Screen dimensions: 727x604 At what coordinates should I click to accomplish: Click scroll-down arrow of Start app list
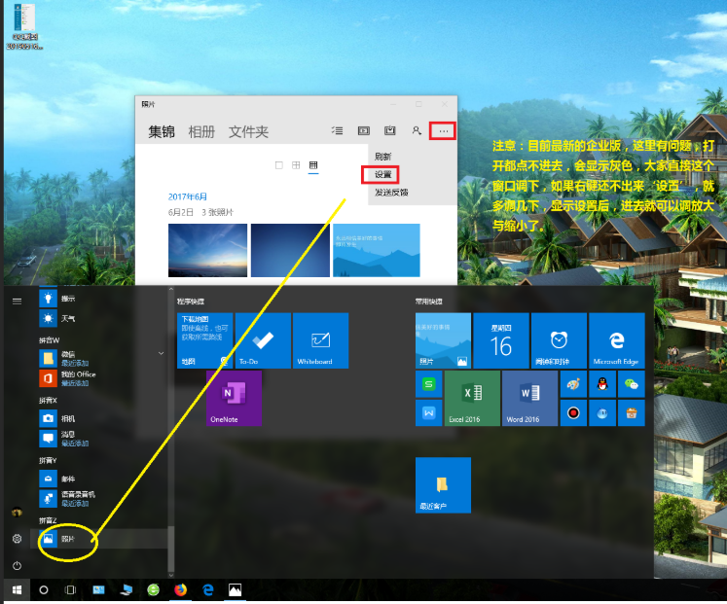pyautogui.click(x=171, y=575)
